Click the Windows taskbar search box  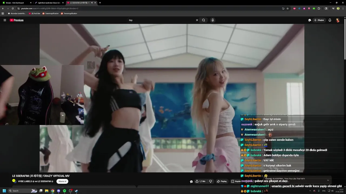[23, 191]
